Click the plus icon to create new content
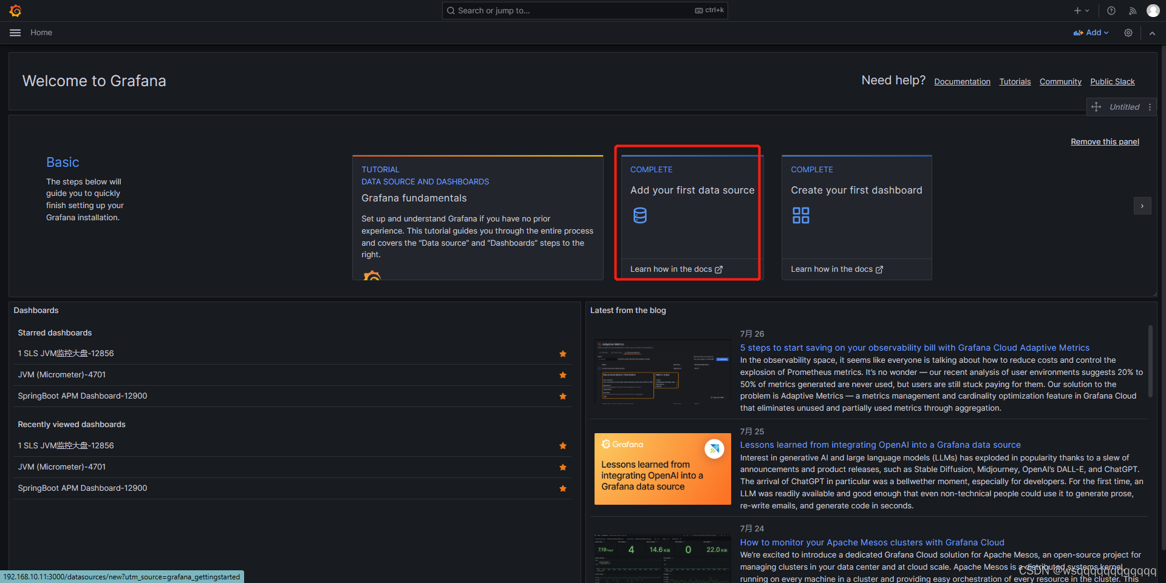 click(1078, 10)
